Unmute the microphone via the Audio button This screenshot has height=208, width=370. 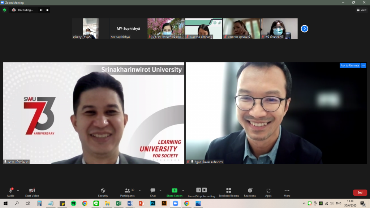pyautogui.click(x=10, y=192)
